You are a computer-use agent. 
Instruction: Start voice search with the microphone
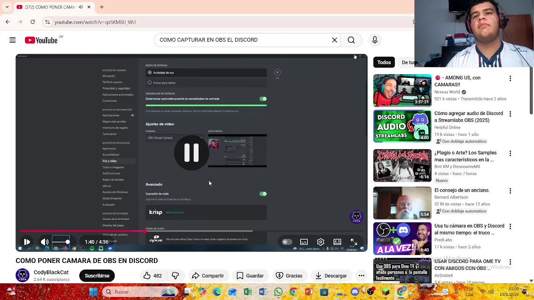tap(375, 40)
